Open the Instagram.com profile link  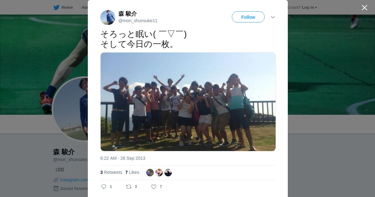pos(74,180)
